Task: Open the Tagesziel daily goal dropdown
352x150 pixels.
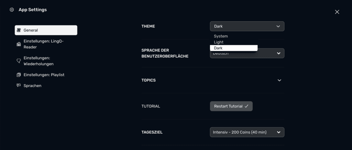Action: point(247,132)
